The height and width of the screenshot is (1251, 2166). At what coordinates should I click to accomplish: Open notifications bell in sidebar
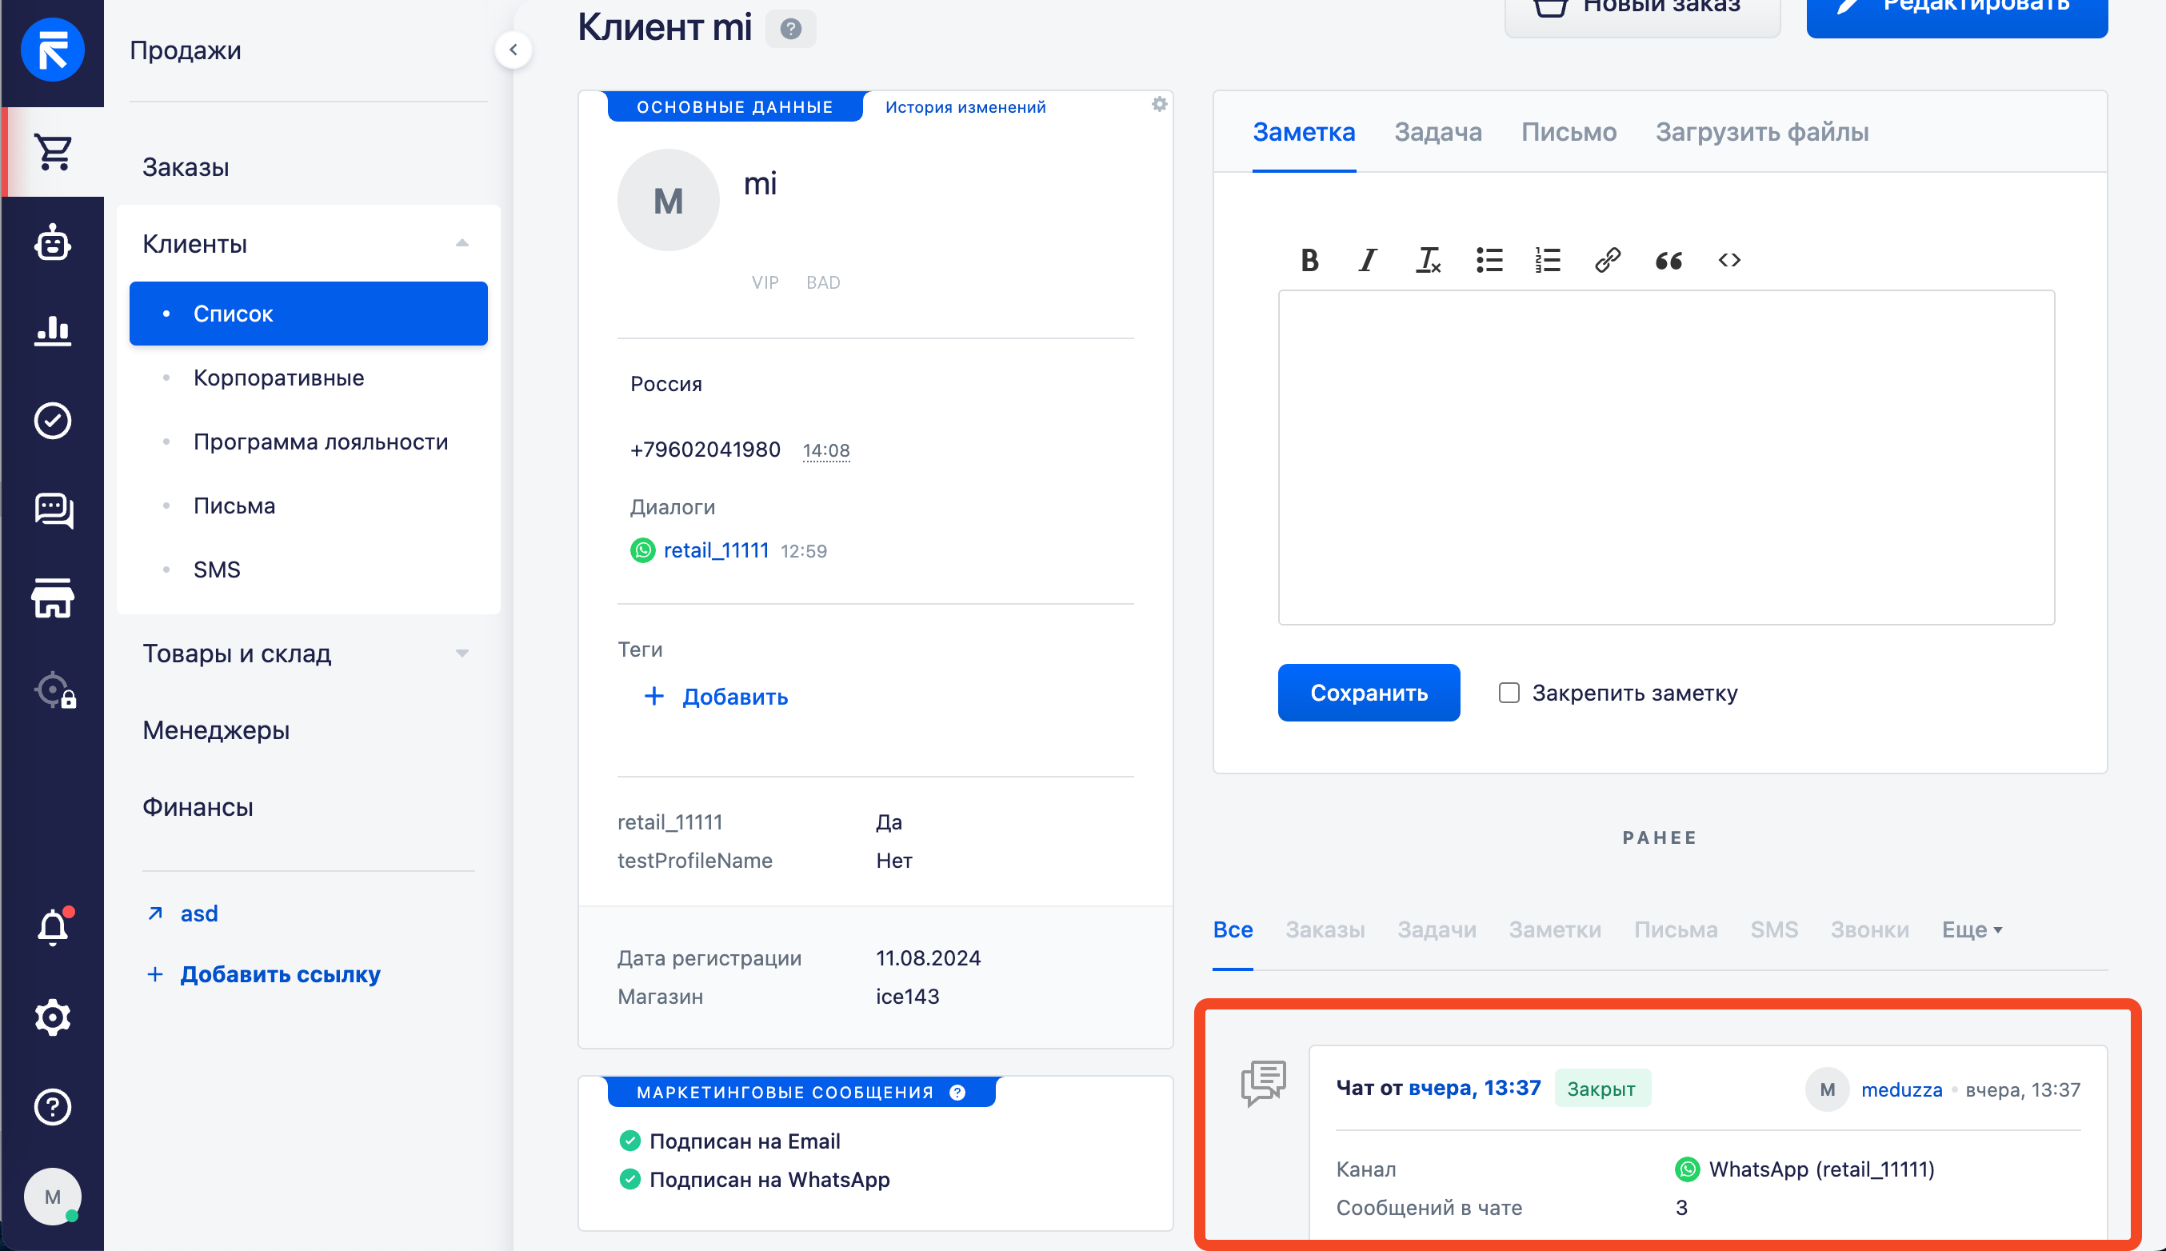click(53, 927)
